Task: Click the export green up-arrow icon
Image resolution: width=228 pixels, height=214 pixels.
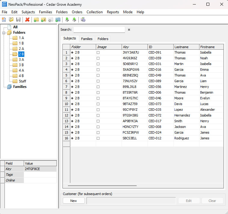Action: tap(74, 20)
